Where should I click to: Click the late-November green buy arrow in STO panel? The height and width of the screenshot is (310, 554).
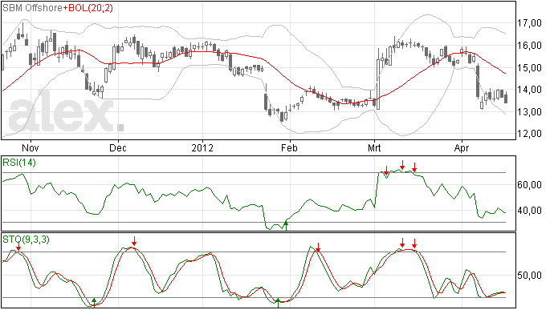94,302
